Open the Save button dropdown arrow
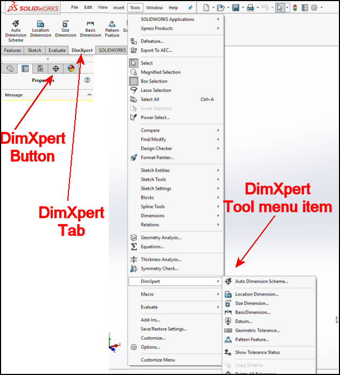This screenshot has width=340, height=375. click(x=243, y=8)
